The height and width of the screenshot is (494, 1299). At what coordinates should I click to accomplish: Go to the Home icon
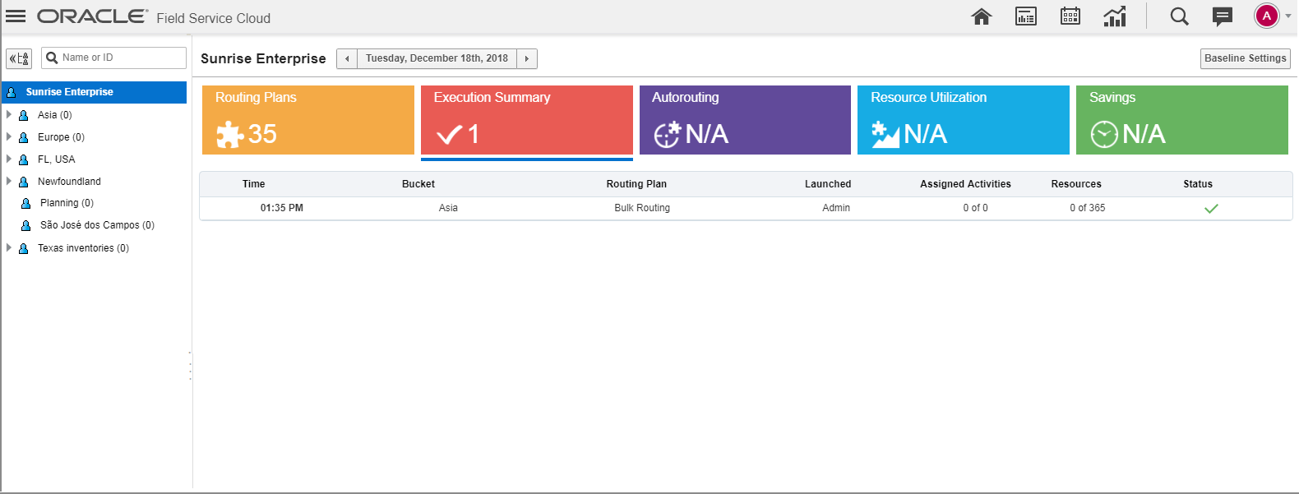[x=982, y=16]
